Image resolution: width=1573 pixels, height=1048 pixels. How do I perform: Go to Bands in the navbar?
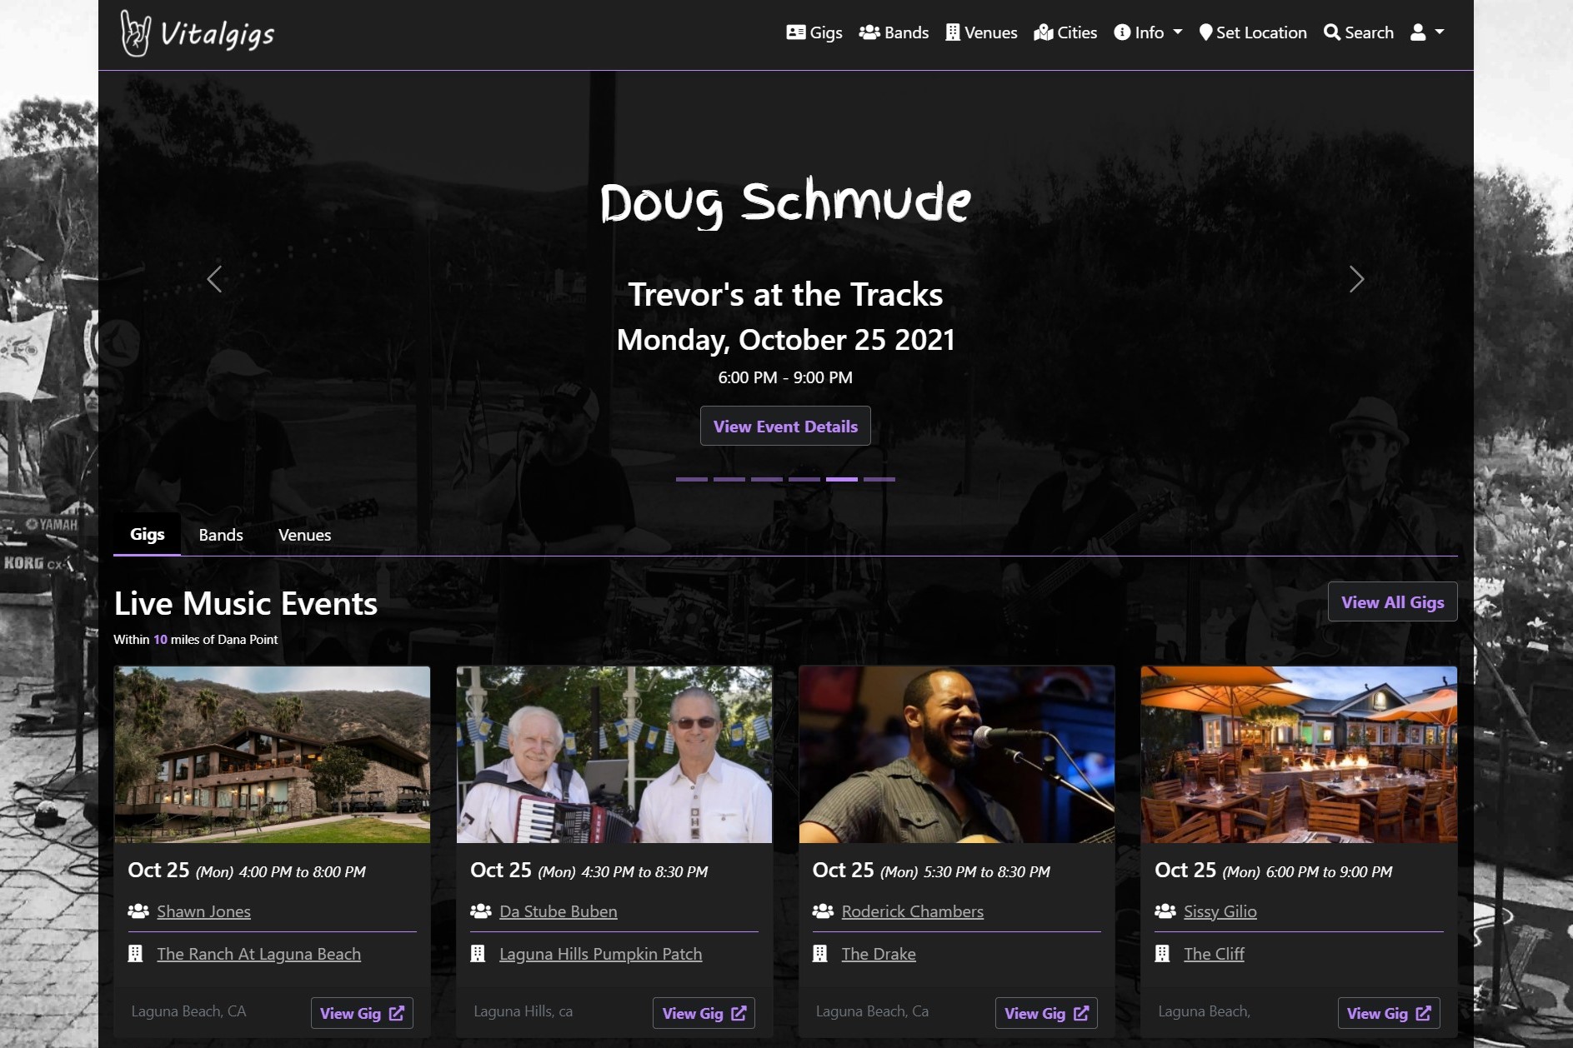point(894,32)
